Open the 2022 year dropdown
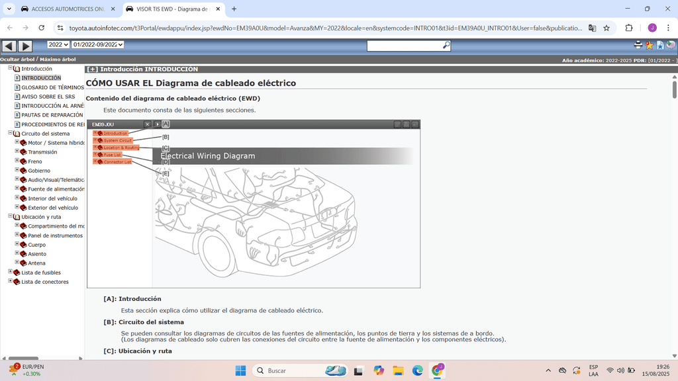This screenshot has width=678, height=381. point(59,45)
